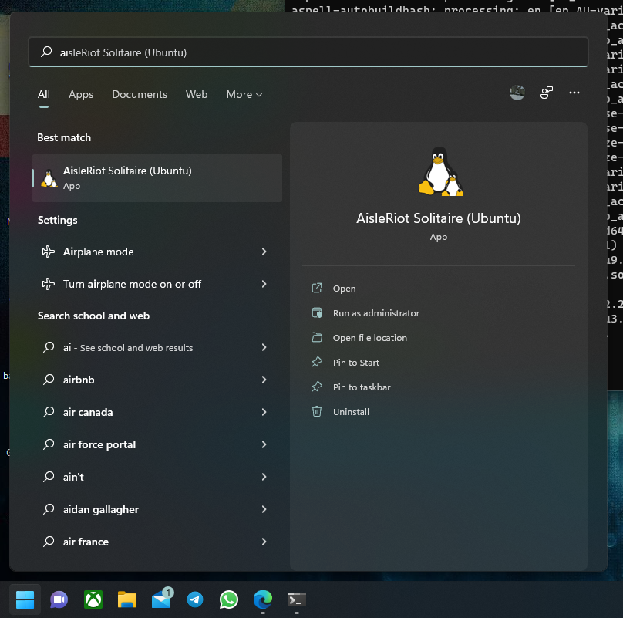The height and width of the screenshot is (618, 623).
Task: Open WhatsApp from the taskbar
Action: pos(229,599)
